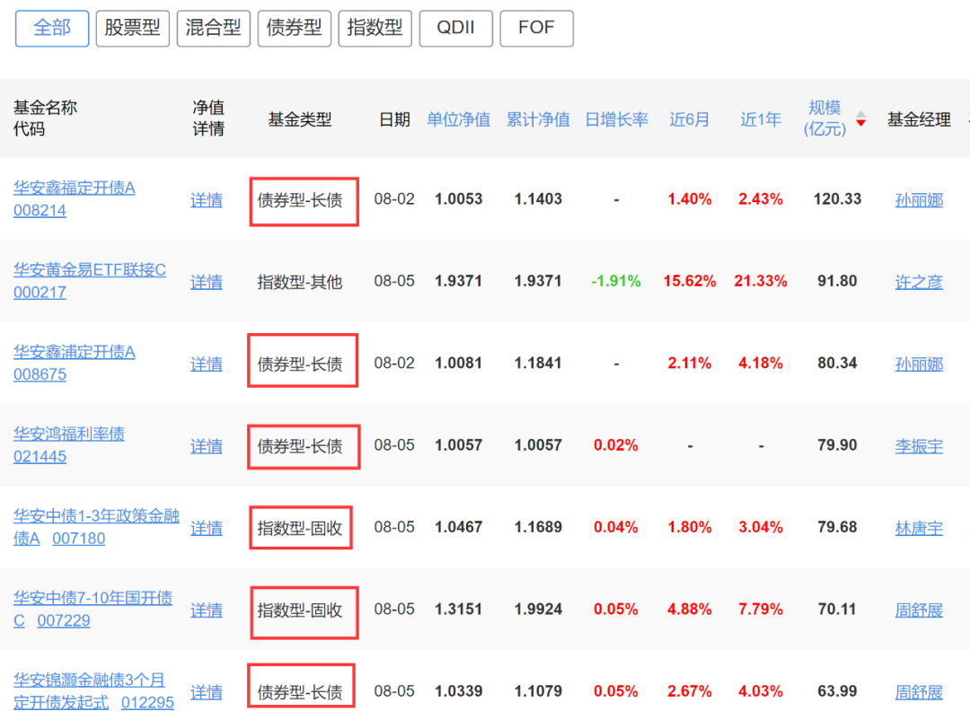Select the 7.79% one-year return
The height and width of the screenshot is (720, 970).
(x=761, y=610)
